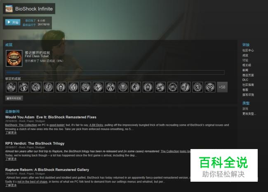Screen dimensions: 268x192
Task: Follow The Collection link in RPS Verdict article
Action: (x=170, y=151)
